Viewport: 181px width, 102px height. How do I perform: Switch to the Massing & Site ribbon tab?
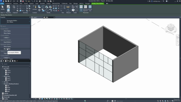click(x=56, y=3)
